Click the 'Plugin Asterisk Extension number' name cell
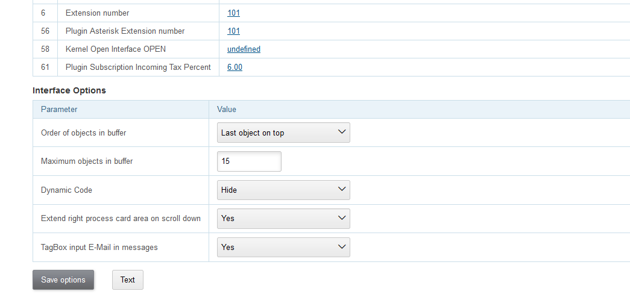The image size is (630, 300). [125, 31]
